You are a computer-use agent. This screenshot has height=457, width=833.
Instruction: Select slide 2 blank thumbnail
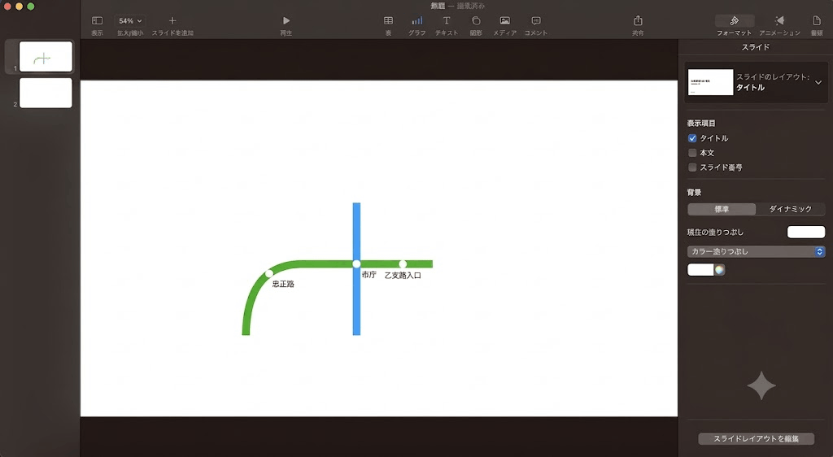coord(46,93)
